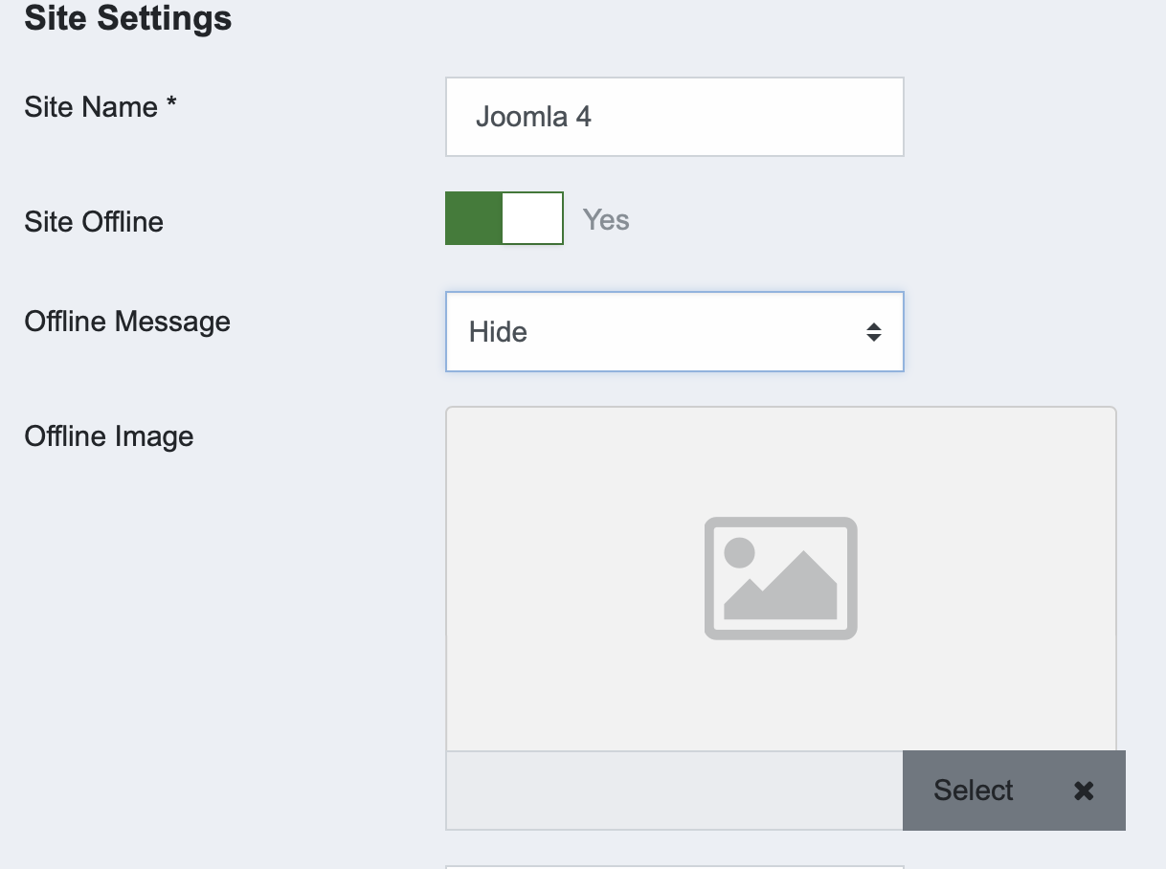Click the Offline Image label
This screenshot has width=1166, height=869.
(109, 436)
